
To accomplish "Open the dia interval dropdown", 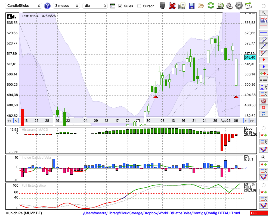I will (x=95, y=6).
